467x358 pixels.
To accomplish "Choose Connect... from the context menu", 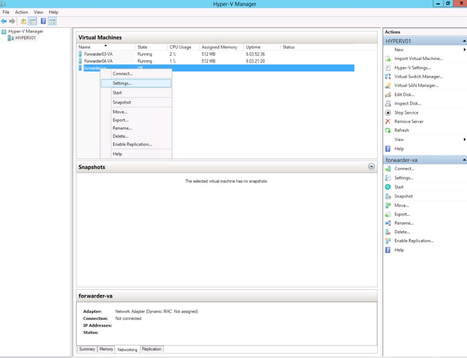I will (x=136, y=74).
